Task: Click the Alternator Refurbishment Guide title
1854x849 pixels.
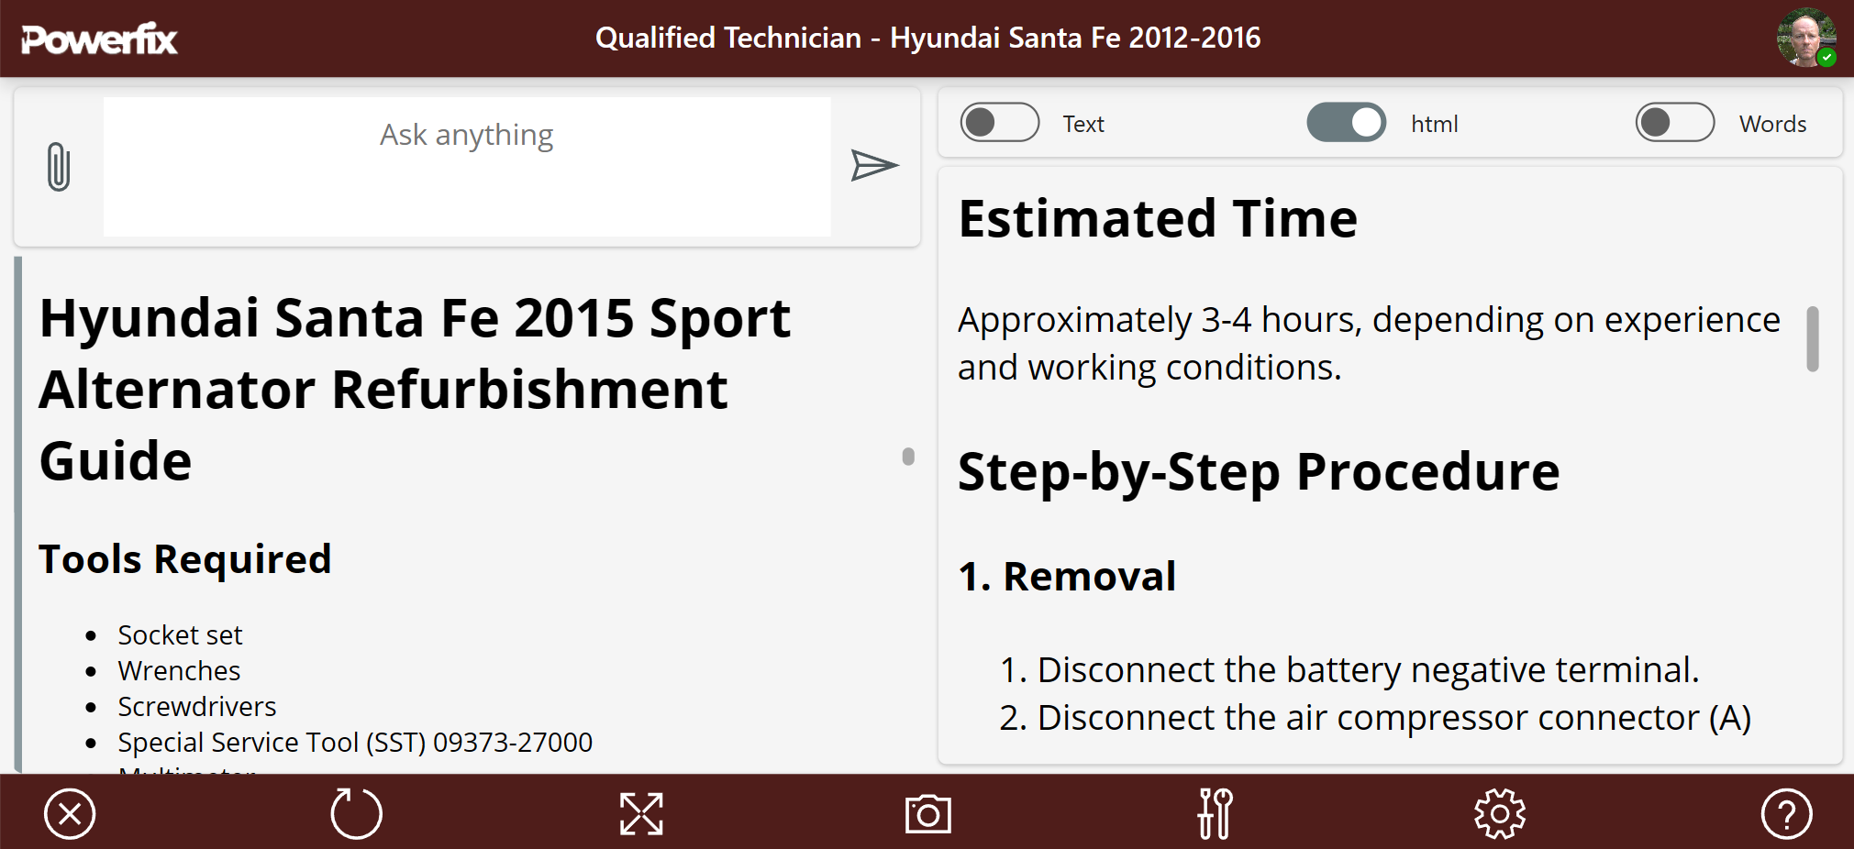Action: pos(415,389)
